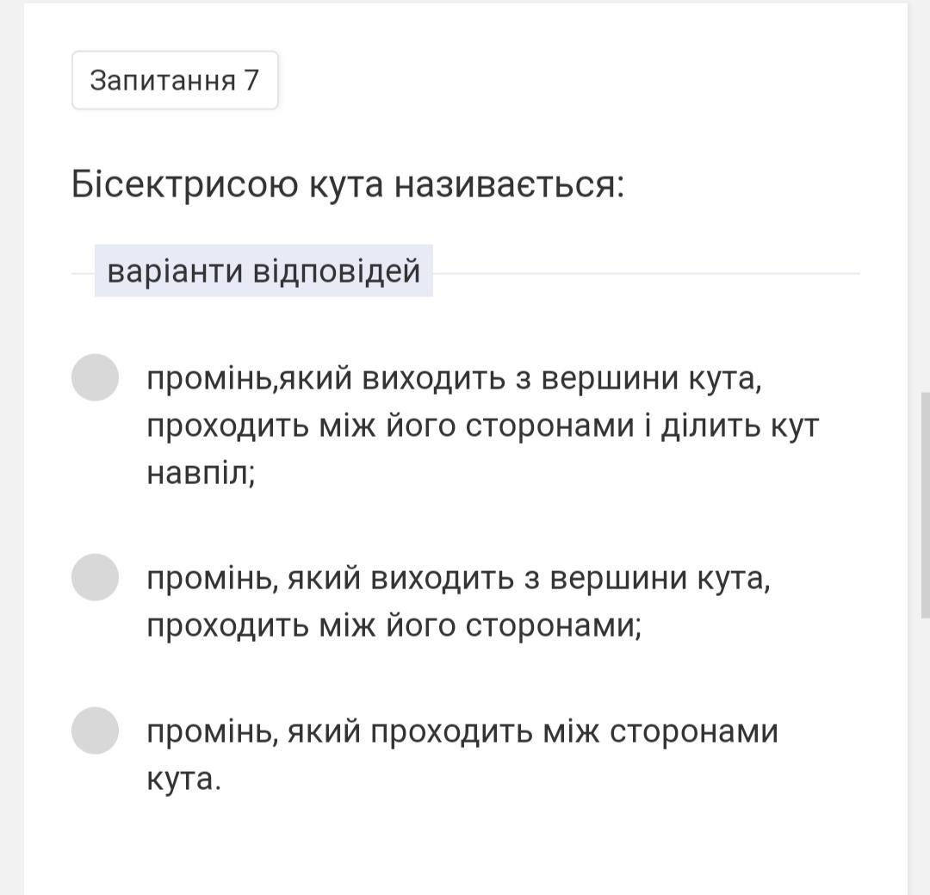Select the radio button for the 'ділить кут навпіл' answer

coord(95,377)
